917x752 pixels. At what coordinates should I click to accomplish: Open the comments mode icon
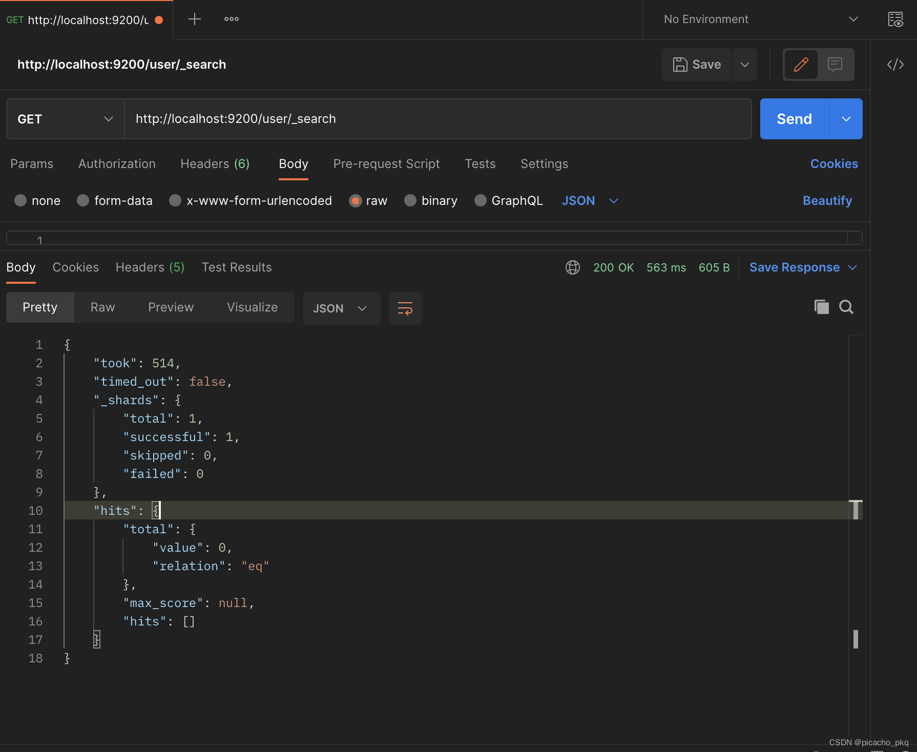[x=835, y=65]
